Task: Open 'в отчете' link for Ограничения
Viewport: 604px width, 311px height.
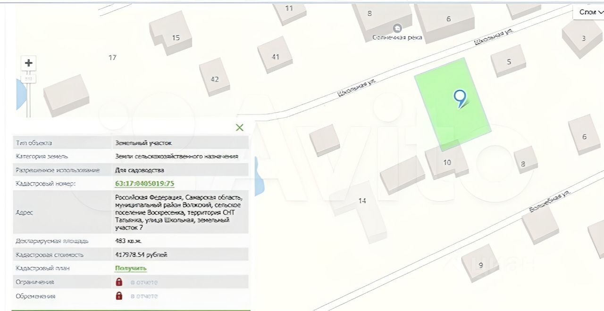Action: click(x=144, y=283)
